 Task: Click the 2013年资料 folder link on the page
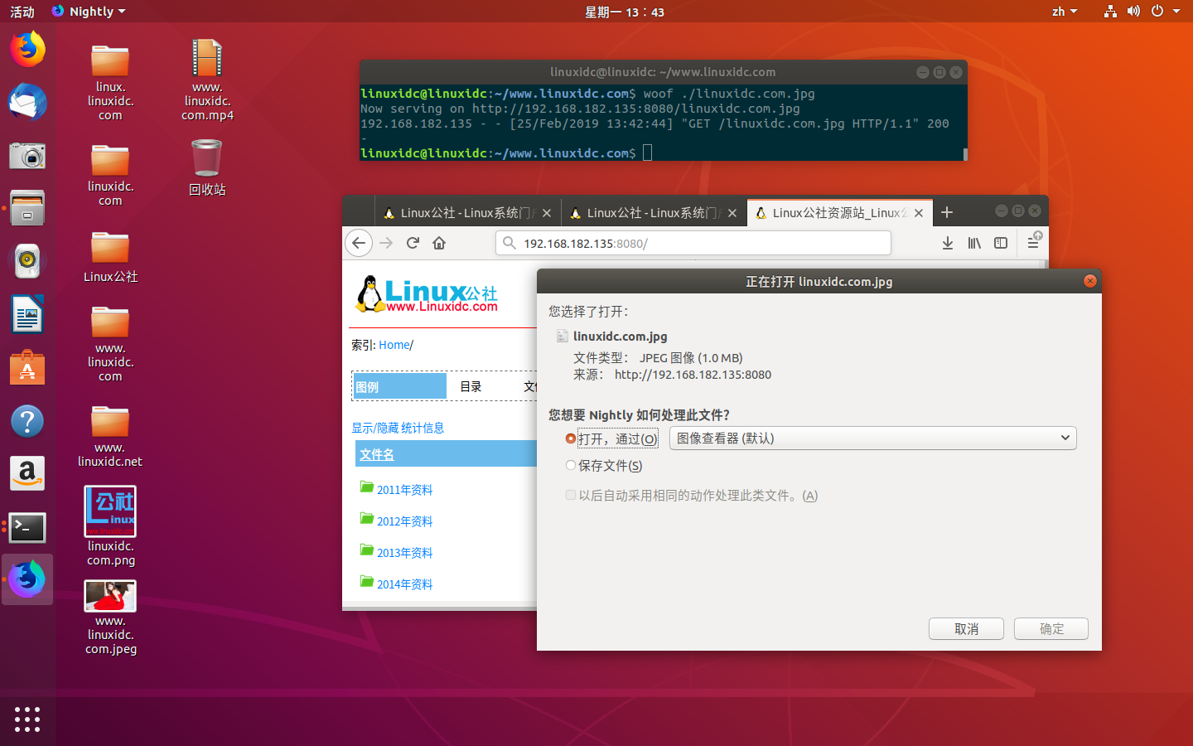tap(403, 552)
